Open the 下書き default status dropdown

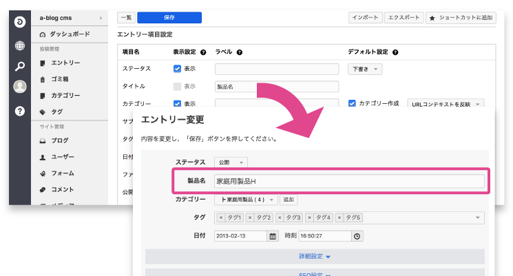point(366,69)
